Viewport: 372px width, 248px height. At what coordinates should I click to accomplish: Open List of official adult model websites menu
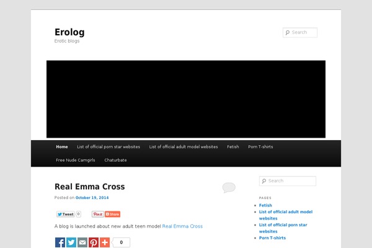pyautogui.click(x=184, y=147)
